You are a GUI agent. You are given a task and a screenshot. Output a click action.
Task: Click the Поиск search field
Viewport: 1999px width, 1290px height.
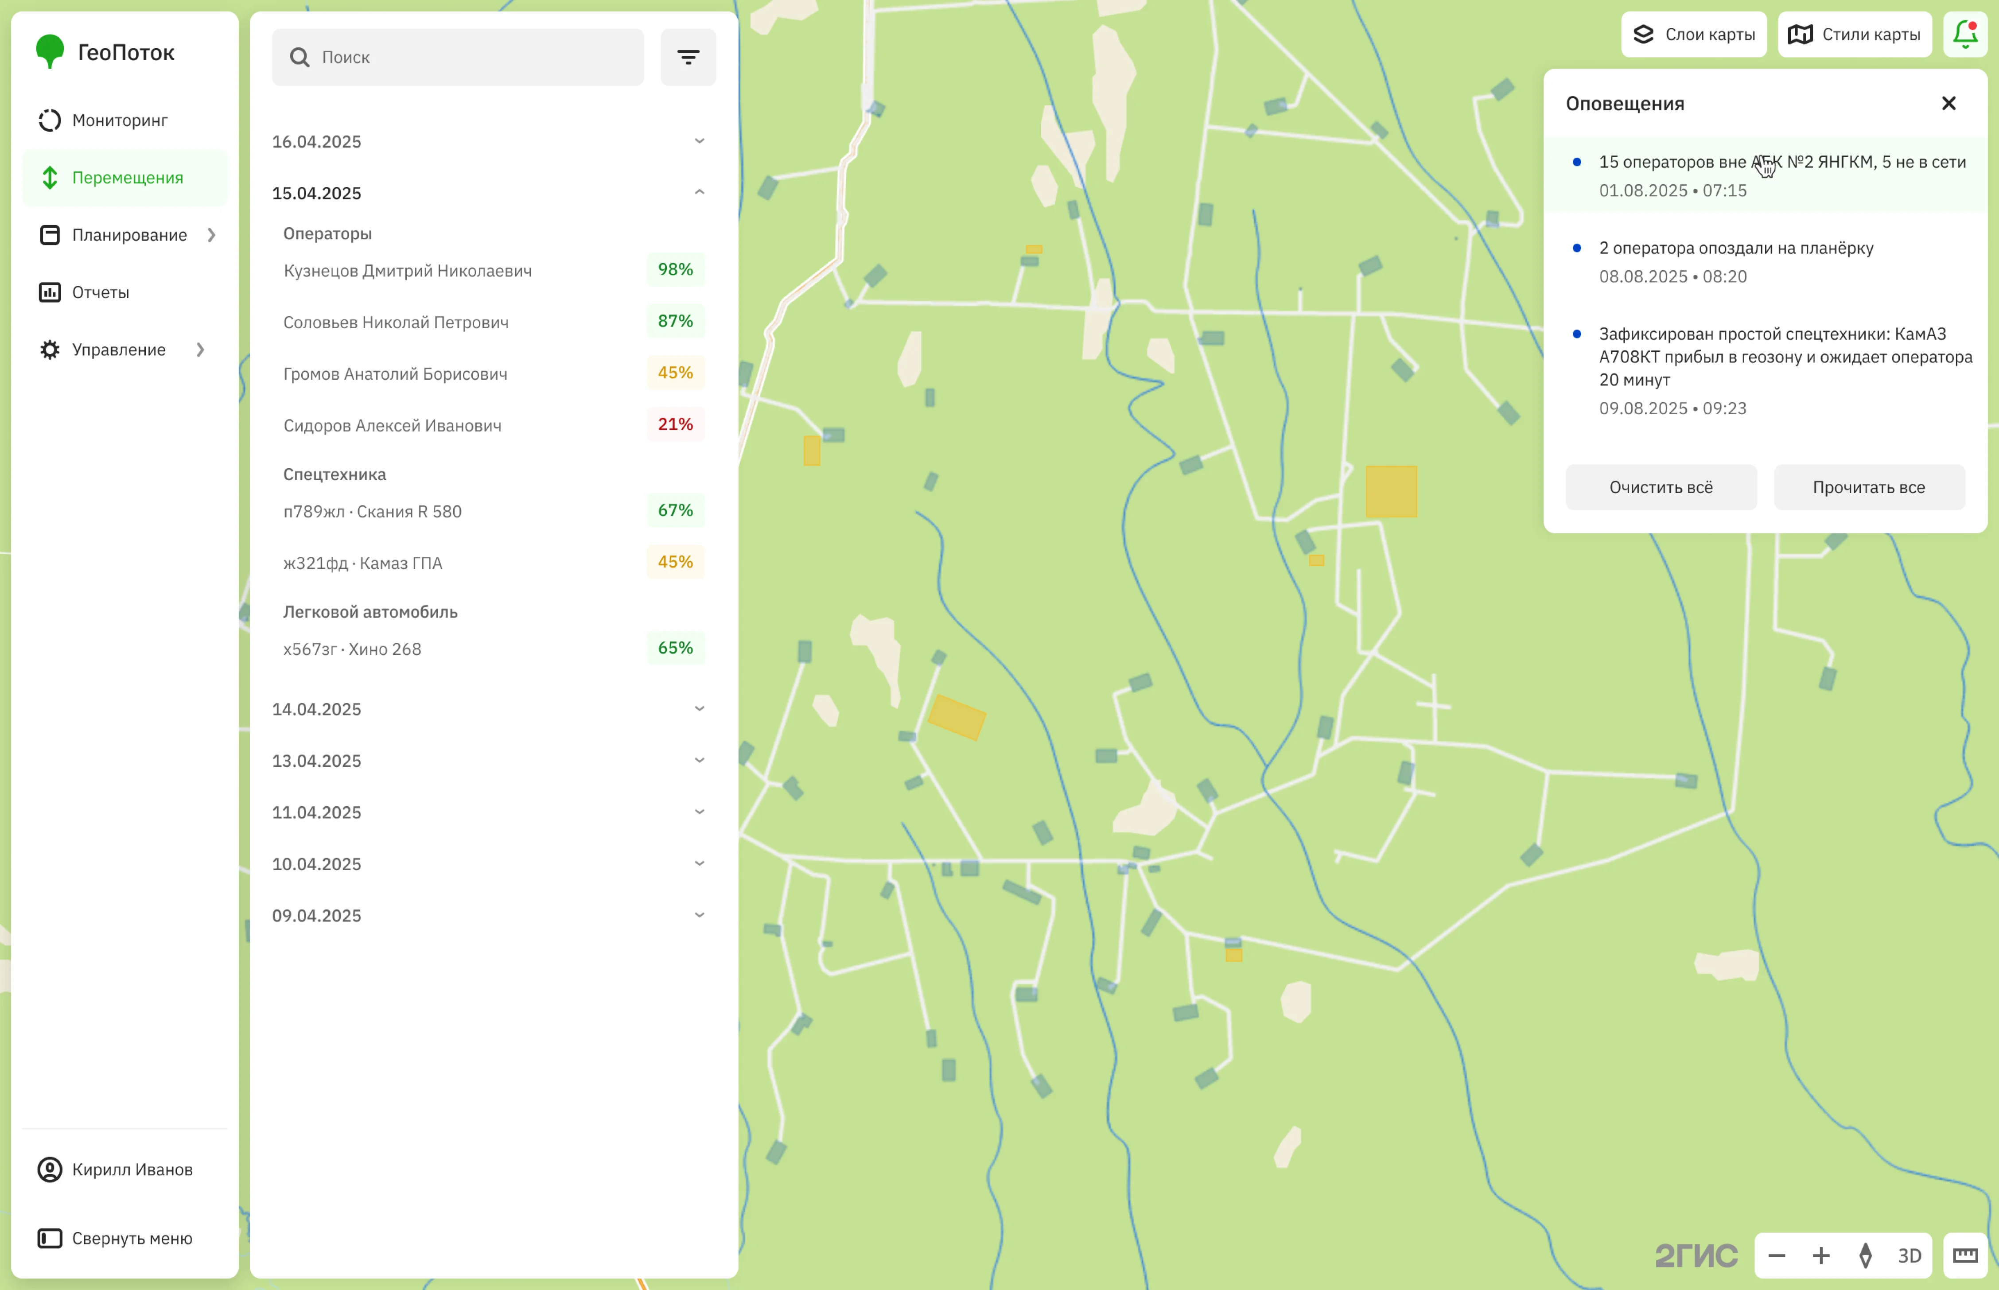(469, 57)
